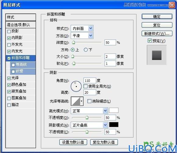Open the black shadow color swatch
This screenshot has height=153, width=177.
click(114, 125)
